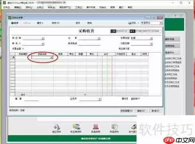Click the partly hidden last bottom bar icon
The height and width of the screenshot is (144, 195).
click(134, 127)
